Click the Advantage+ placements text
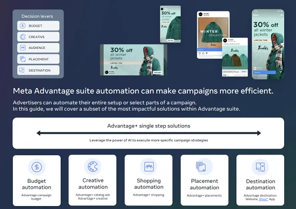The height and width of the screenshot is (209, 296). (x=204, y=195)
